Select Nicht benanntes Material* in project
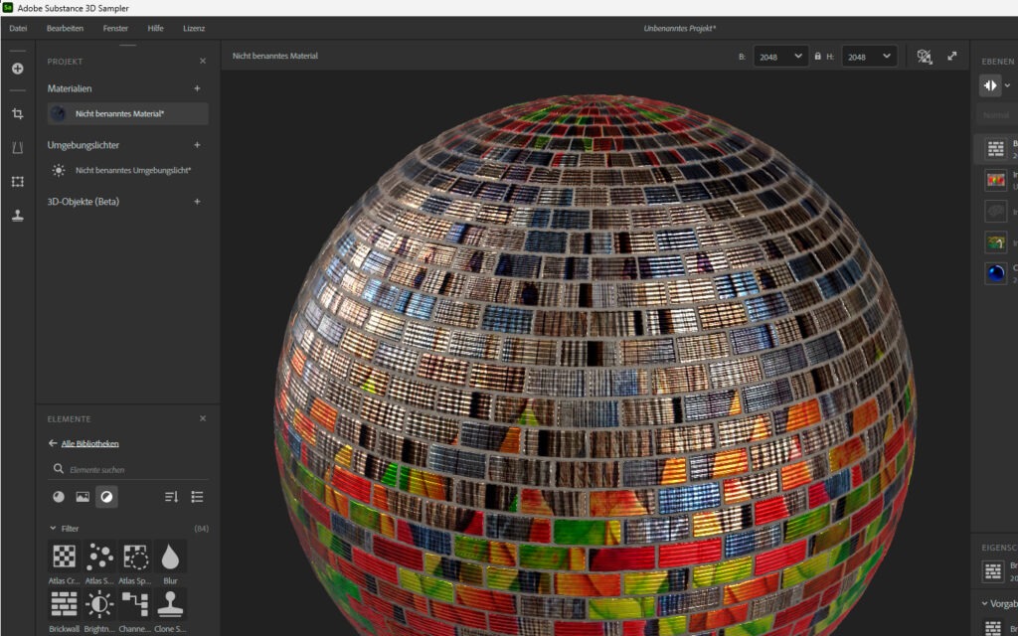This screenshot has width=1018, height=636. tap(128, 113)
